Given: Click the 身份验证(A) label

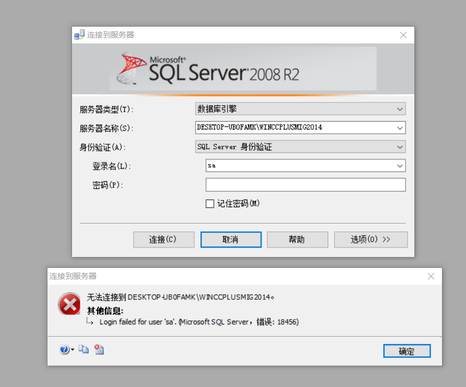Looking at the screenshot, I should click(x=102, y=147).
